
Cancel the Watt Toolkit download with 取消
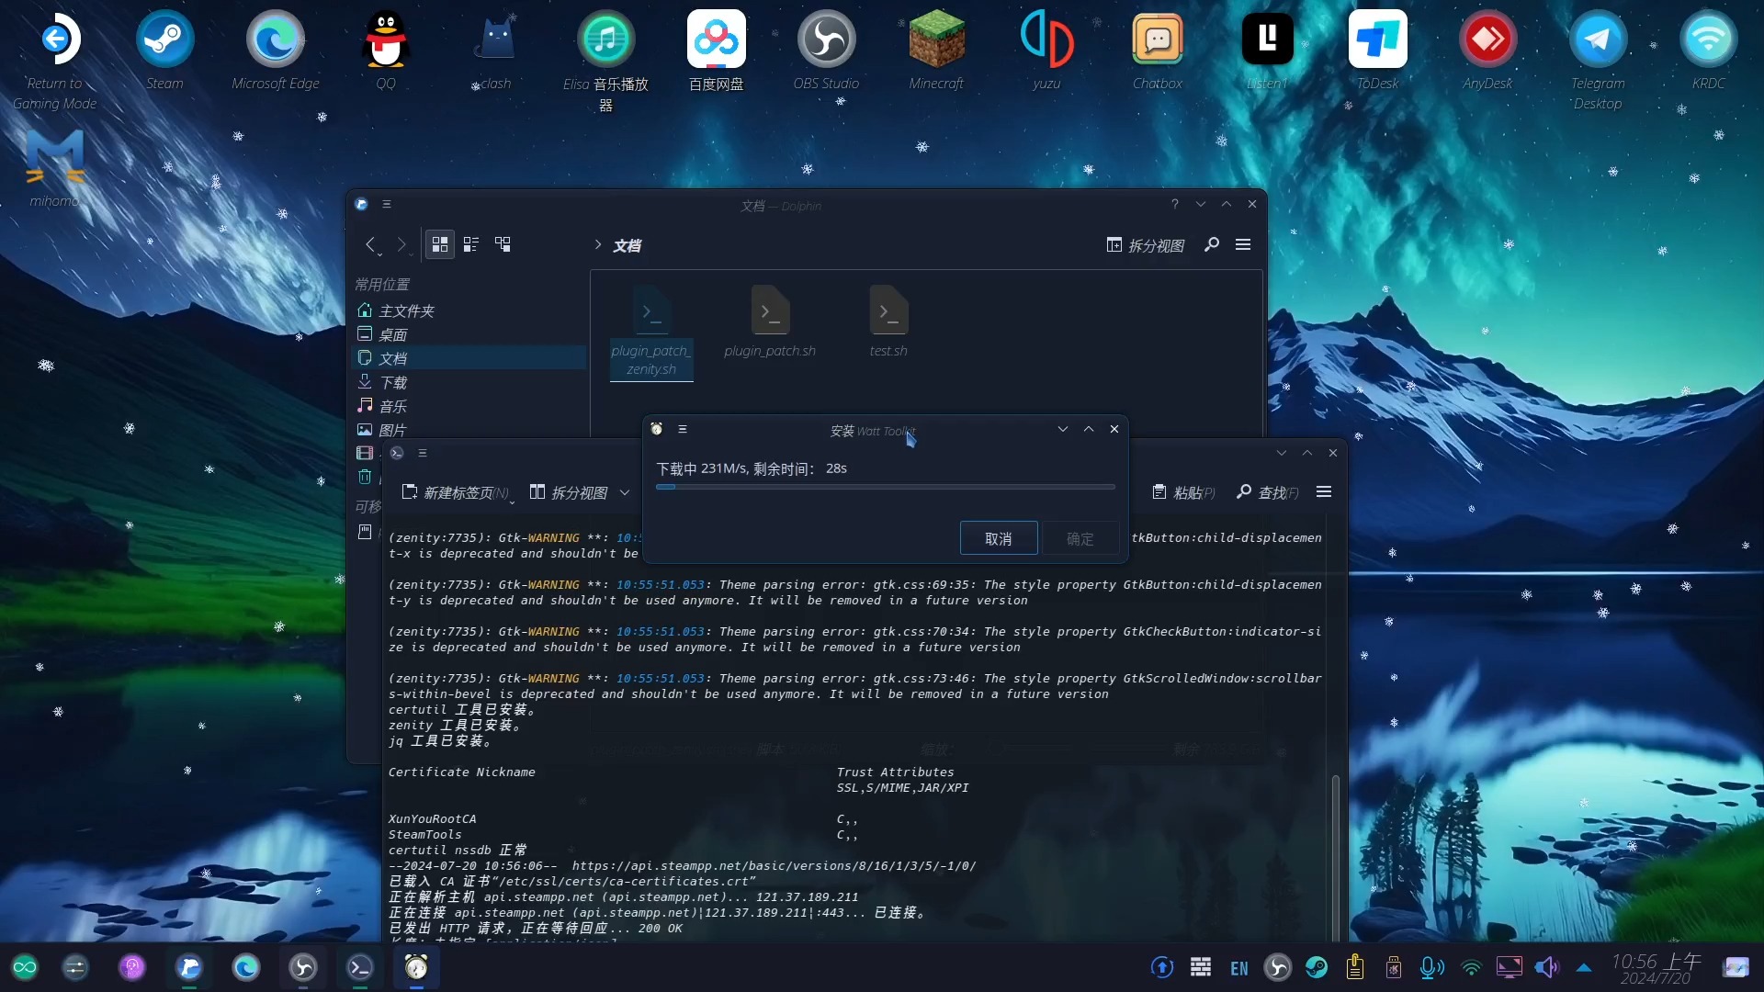998,538
